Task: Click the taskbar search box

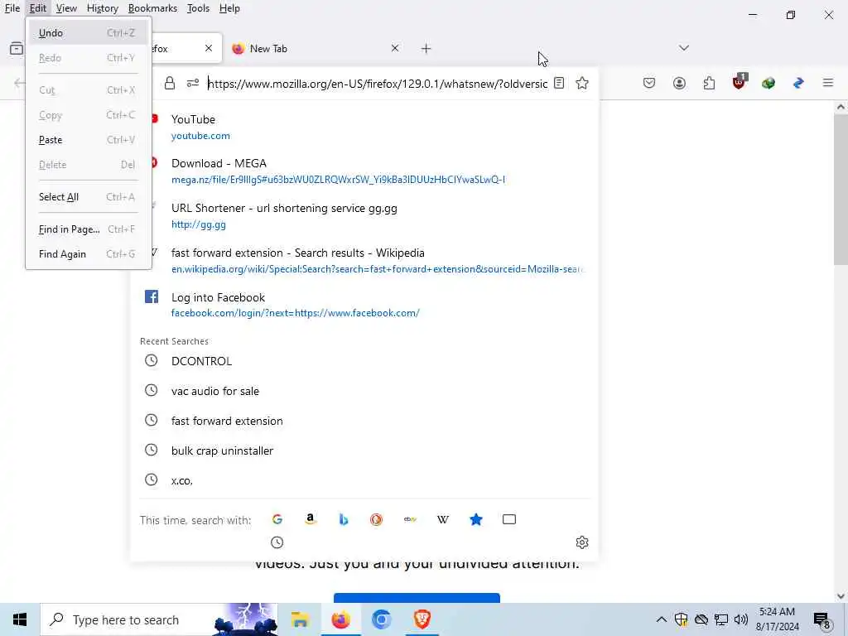Action: [159, 619]
